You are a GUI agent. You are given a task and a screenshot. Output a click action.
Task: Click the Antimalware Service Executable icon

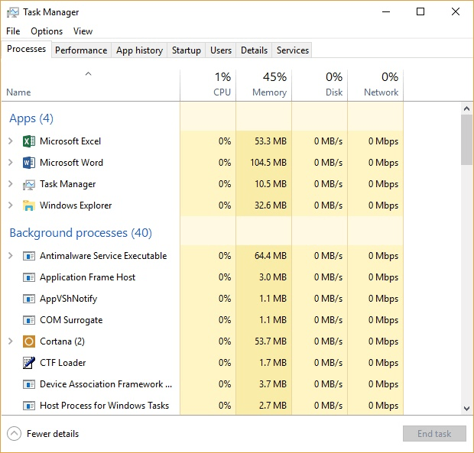29,256
